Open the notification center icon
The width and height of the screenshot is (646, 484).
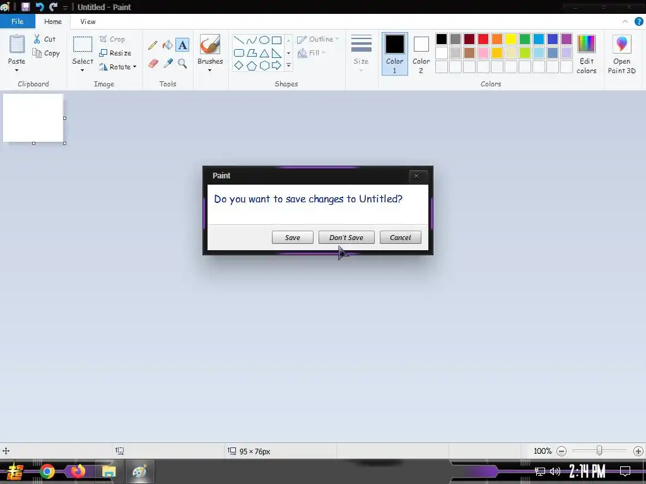pos(625,471)
